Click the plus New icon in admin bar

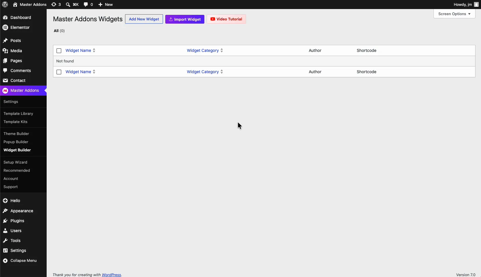[x=100, y=4]
